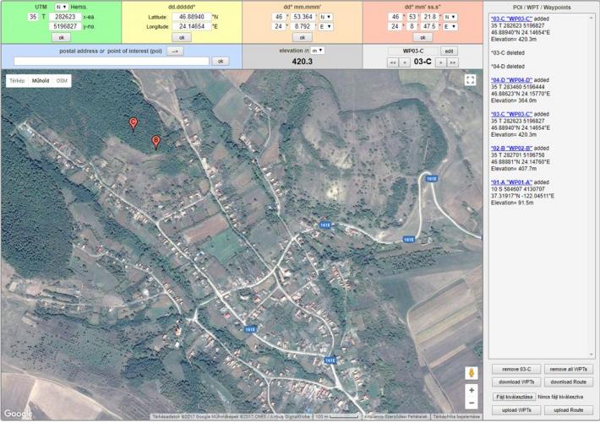Click the red map marker B
Screen dimensions: 600x422
pyautogui.click(x=155, y=140)
